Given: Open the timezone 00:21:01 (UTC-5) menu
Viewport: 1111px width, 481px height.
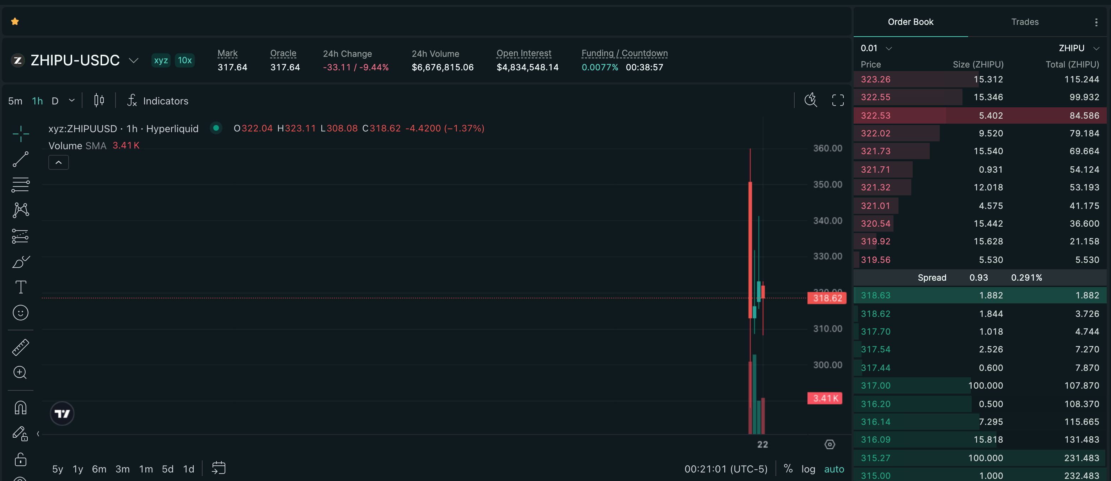Looking at the screenshot, I should (x=726, y=469).
